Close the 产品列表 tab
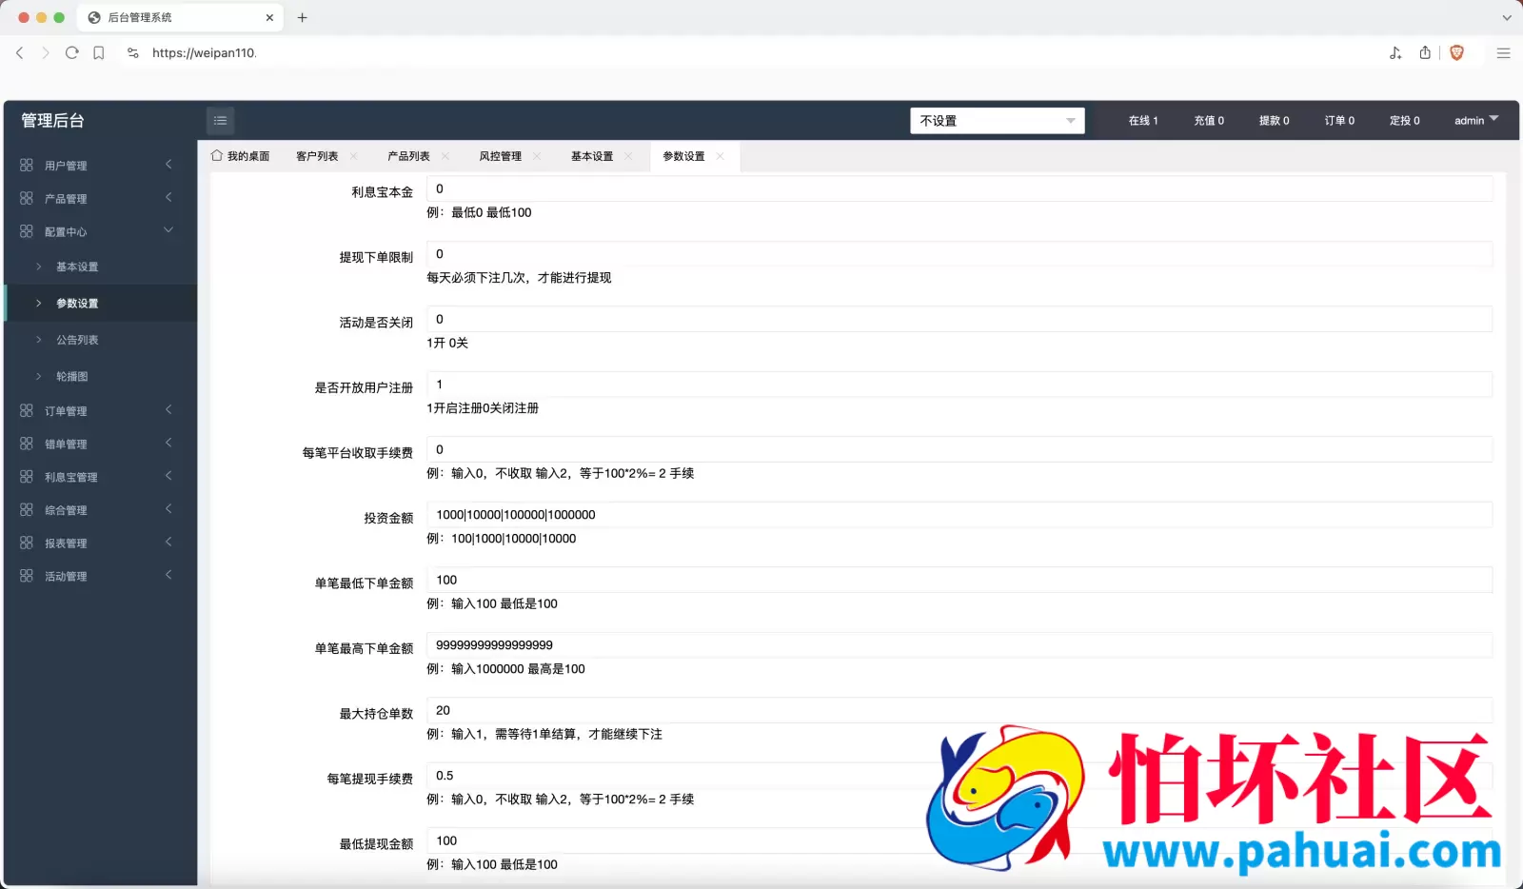Image resolution: width=1523 pixels, height=889 pixels. [445, 156]
